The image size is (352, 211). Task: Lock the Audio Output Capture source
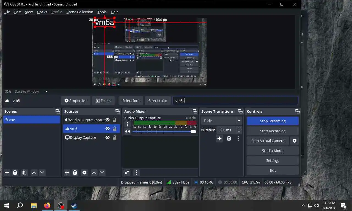(x=115, y=120)
